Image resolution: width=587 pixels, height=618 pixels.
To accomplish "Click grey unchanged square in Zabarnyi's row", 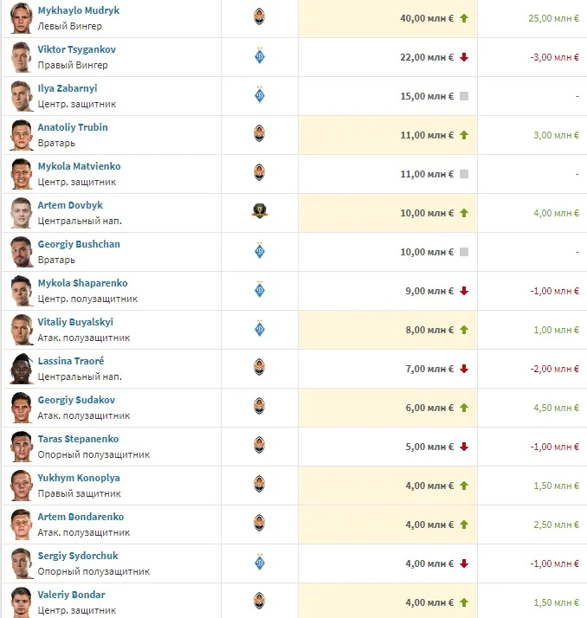I will click(464, 96).
